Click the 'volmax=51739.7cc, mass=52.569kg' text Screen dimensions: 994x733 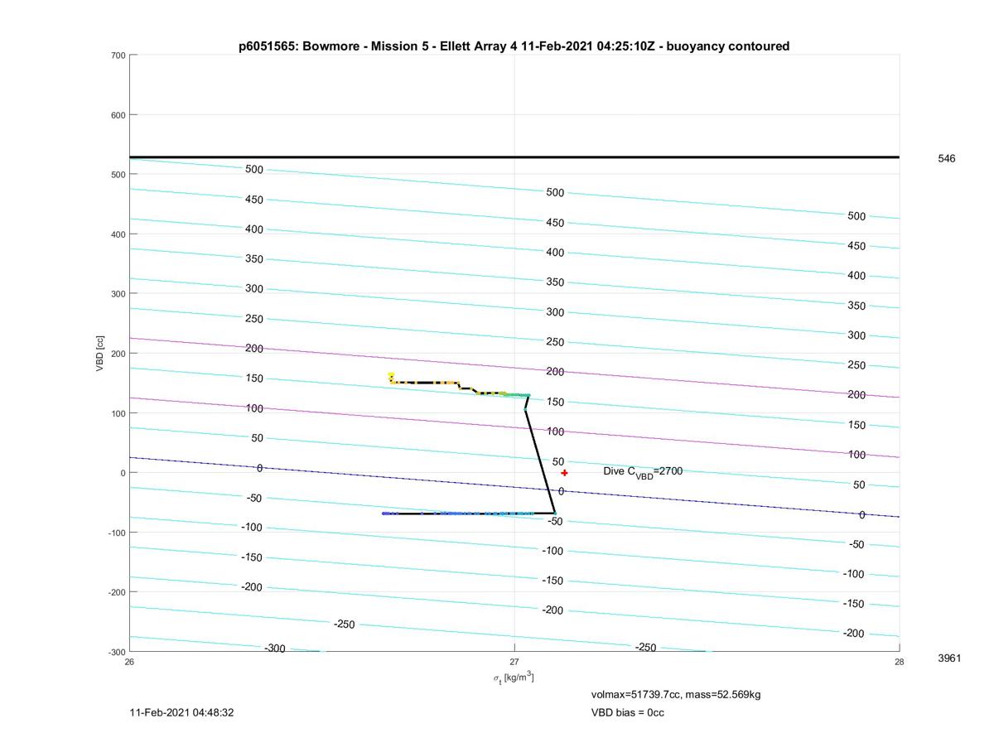[676, 694]
